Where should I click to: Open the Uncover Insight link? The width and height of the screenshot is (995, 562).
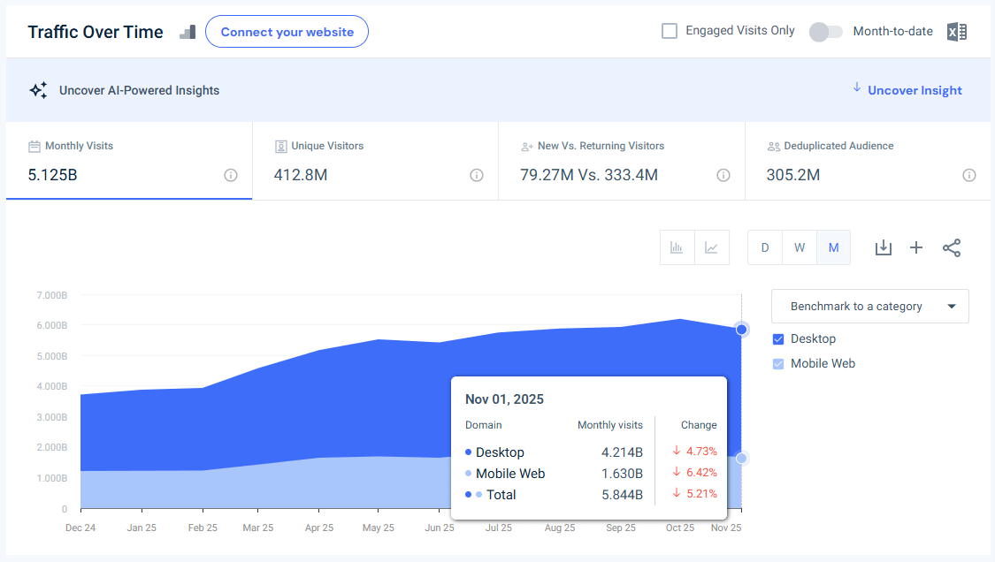click(x=915, y=89)
